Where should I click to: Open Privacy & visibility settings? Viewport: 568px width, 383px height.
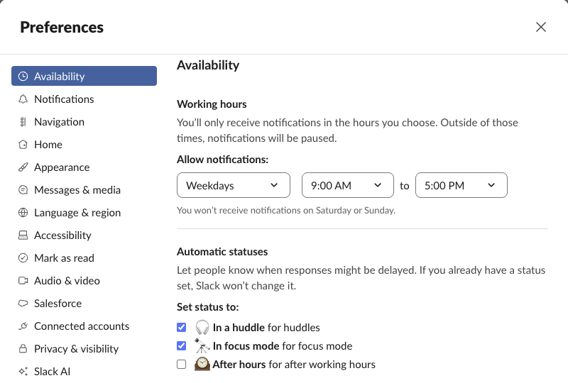(84, 349)
